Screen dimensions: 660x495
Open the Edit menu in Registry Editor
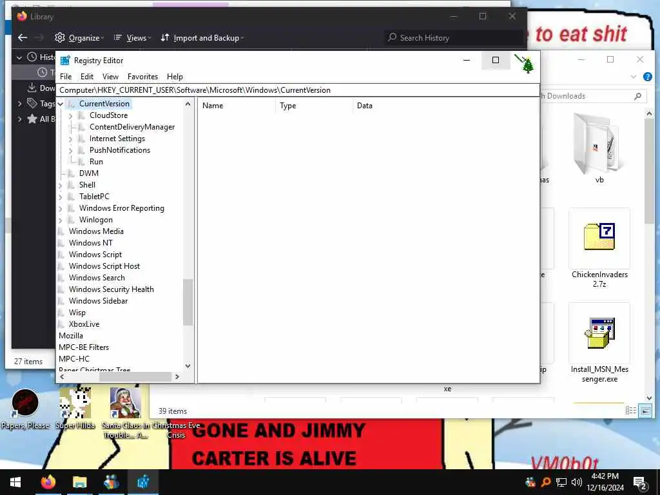(x=87, y=77)
